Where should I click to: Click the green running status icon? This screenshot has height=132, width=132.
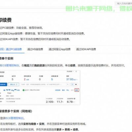pyautogui.click(x=23, y=90)
